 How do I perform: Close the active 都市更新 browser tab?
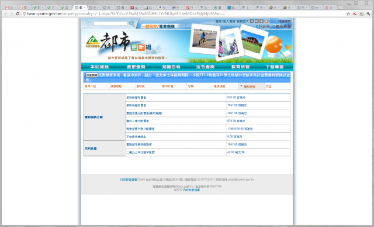click(84, 8)
